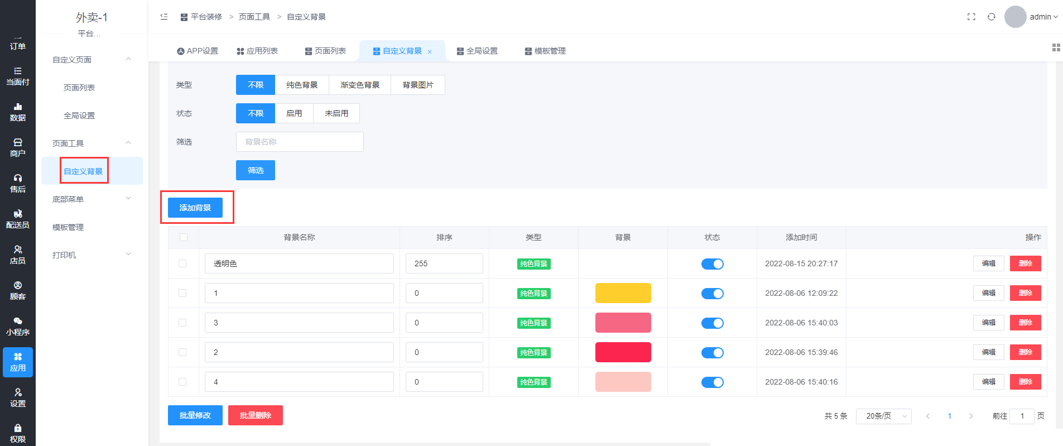1063x446 pixels.
Task: Check the checkbox for background row named 1
Action: tap(182, 293)
